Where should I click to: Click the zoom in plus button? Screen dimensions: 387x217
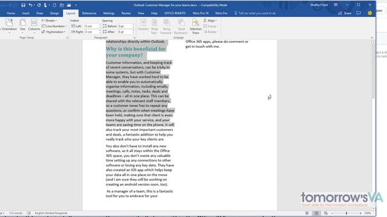click(x=360, y=213)
